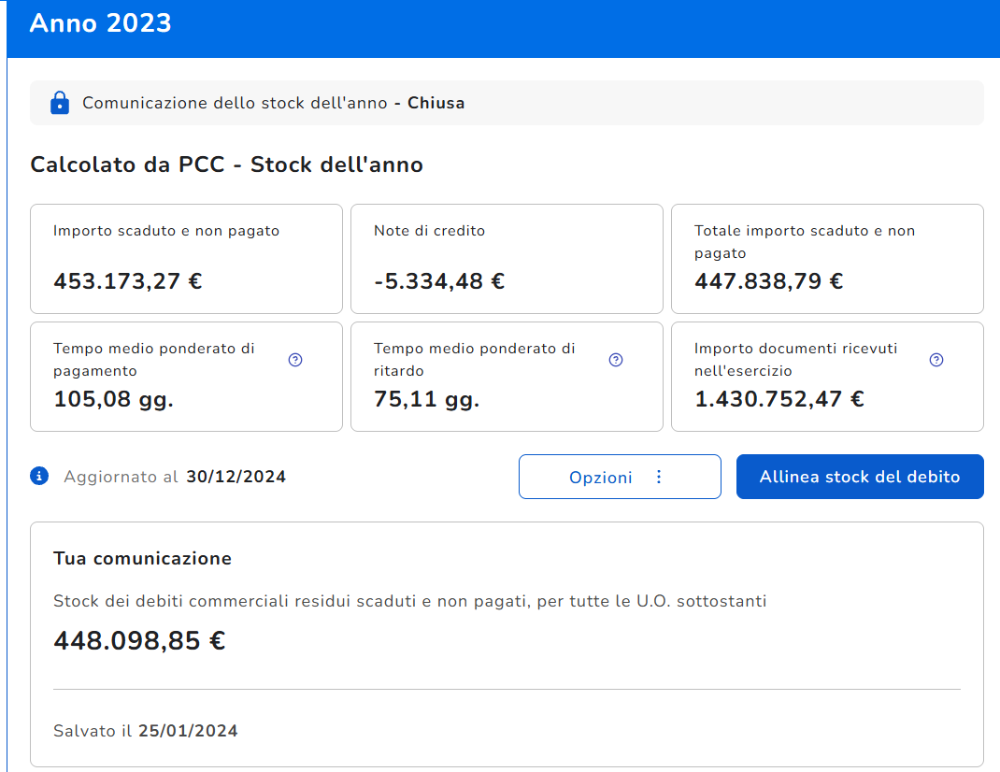
Task: Click the Anno 2023 header title
Action: [101, 23]
